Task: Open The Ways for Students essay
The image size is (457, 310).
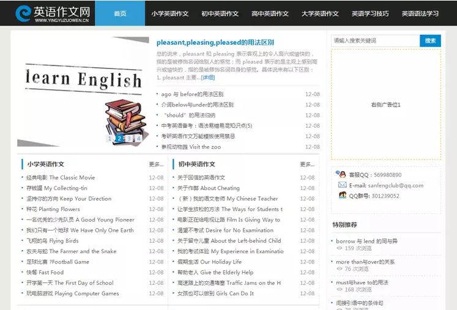Action: pyautogui.click(x=230, y=209)
